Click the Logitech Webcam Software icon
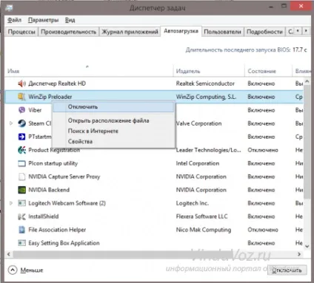This screenshot has height=283, width=314. tap(21, 203)
